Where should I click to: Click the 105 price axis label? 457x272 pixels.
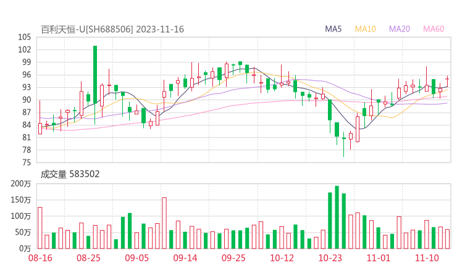pyautogui.click(x=24, y=37)
